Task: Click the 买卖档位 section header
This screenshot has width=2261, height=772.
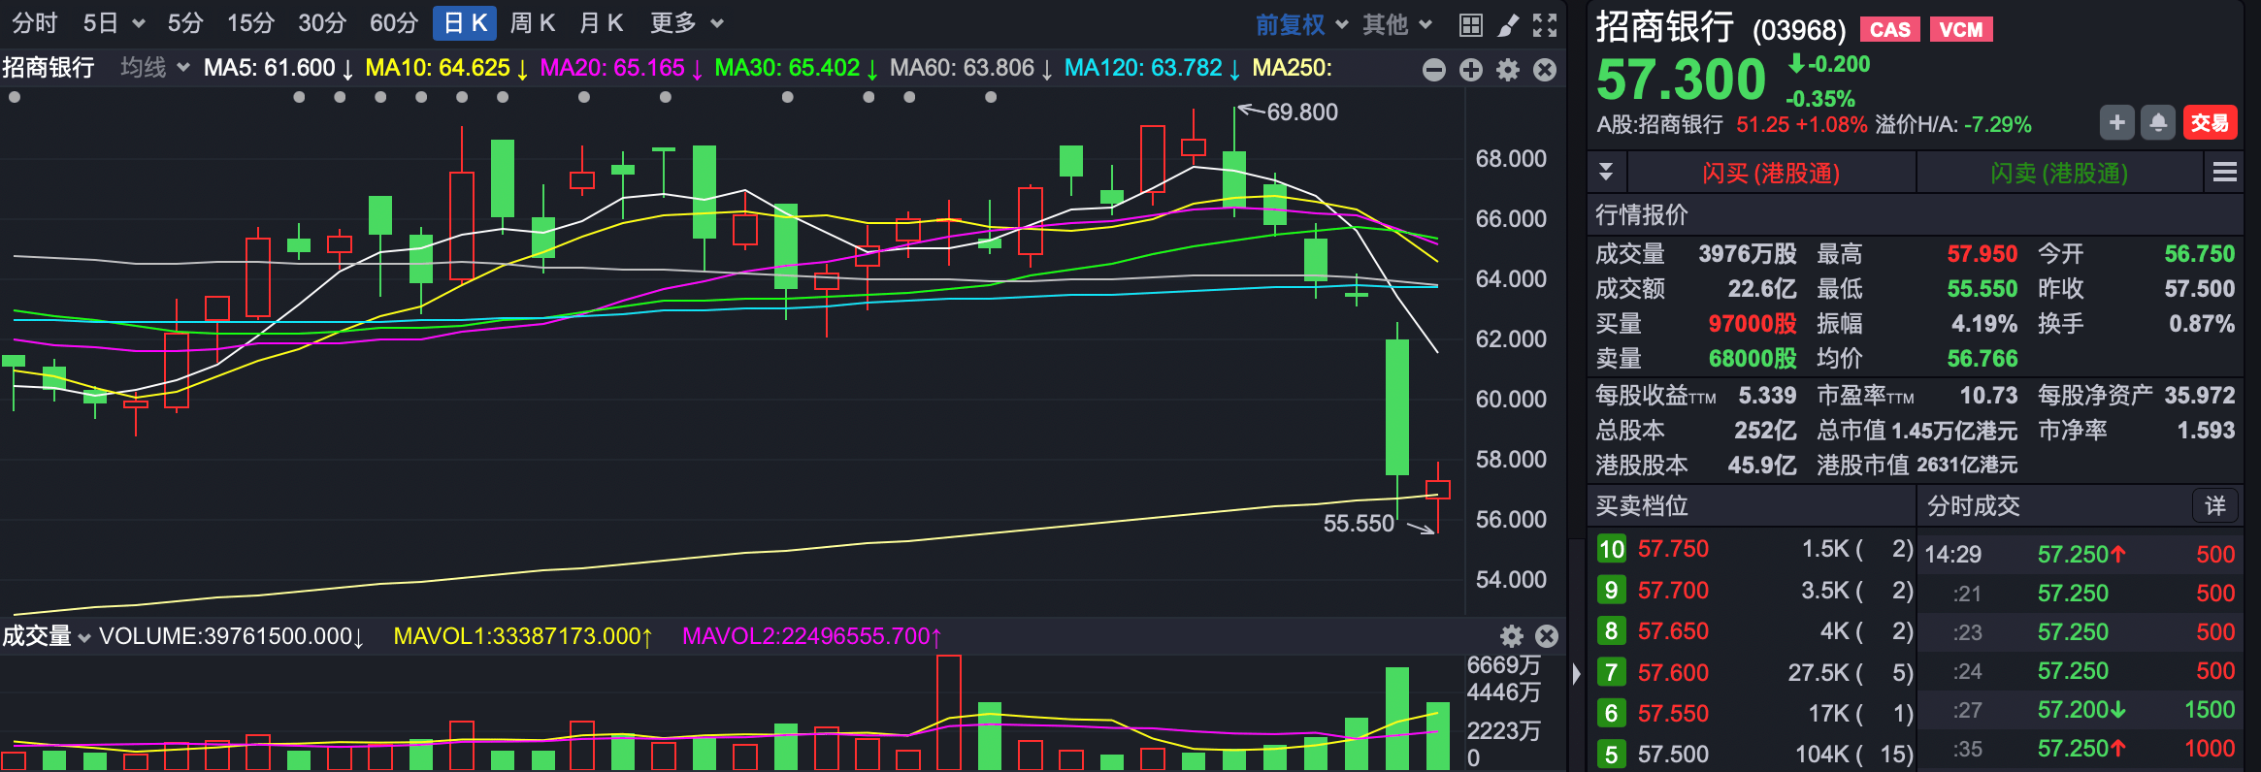Action: point(1642,505)
